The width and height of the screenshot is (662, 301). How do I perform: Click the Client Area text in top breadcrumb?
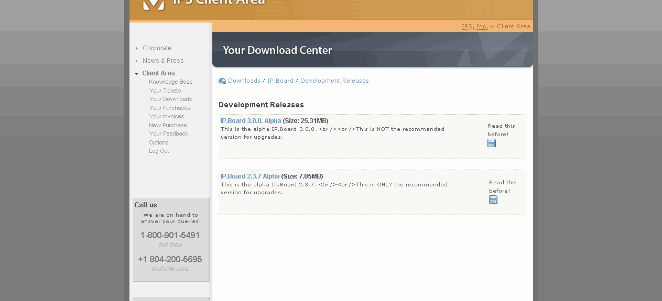point(514,26)
